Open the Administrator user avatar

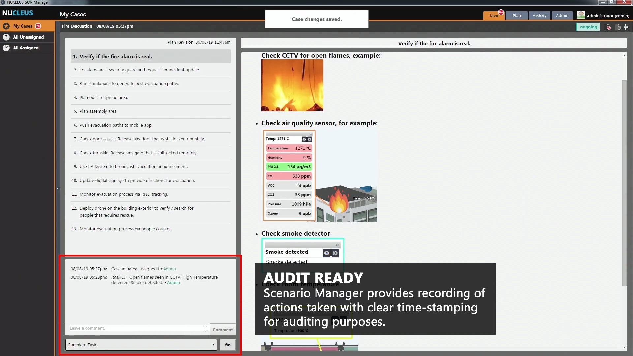coord(581,15)
